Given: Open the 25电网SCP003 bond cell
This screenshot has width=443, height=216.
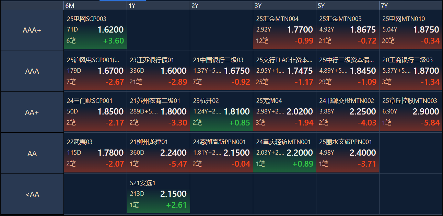Looking at the screenshot, I should click(x=95, y=29).
